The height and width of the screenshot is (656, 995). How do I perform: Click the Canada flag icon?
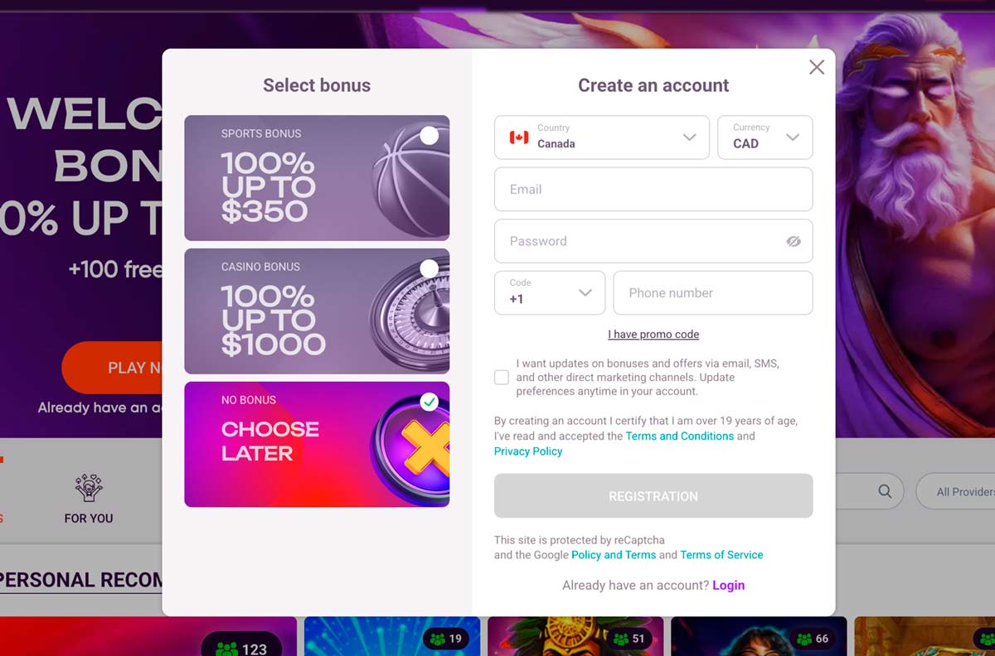pyautogui.click(x=519, y=137)
